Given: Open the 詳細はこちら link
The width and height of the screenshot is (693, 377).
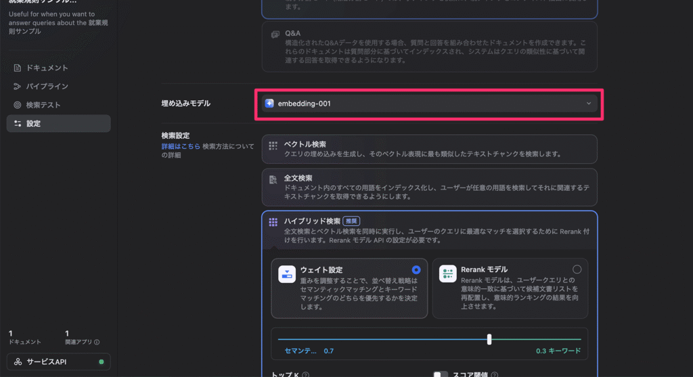Looking at the screenshot, I should tap(181, 146).
